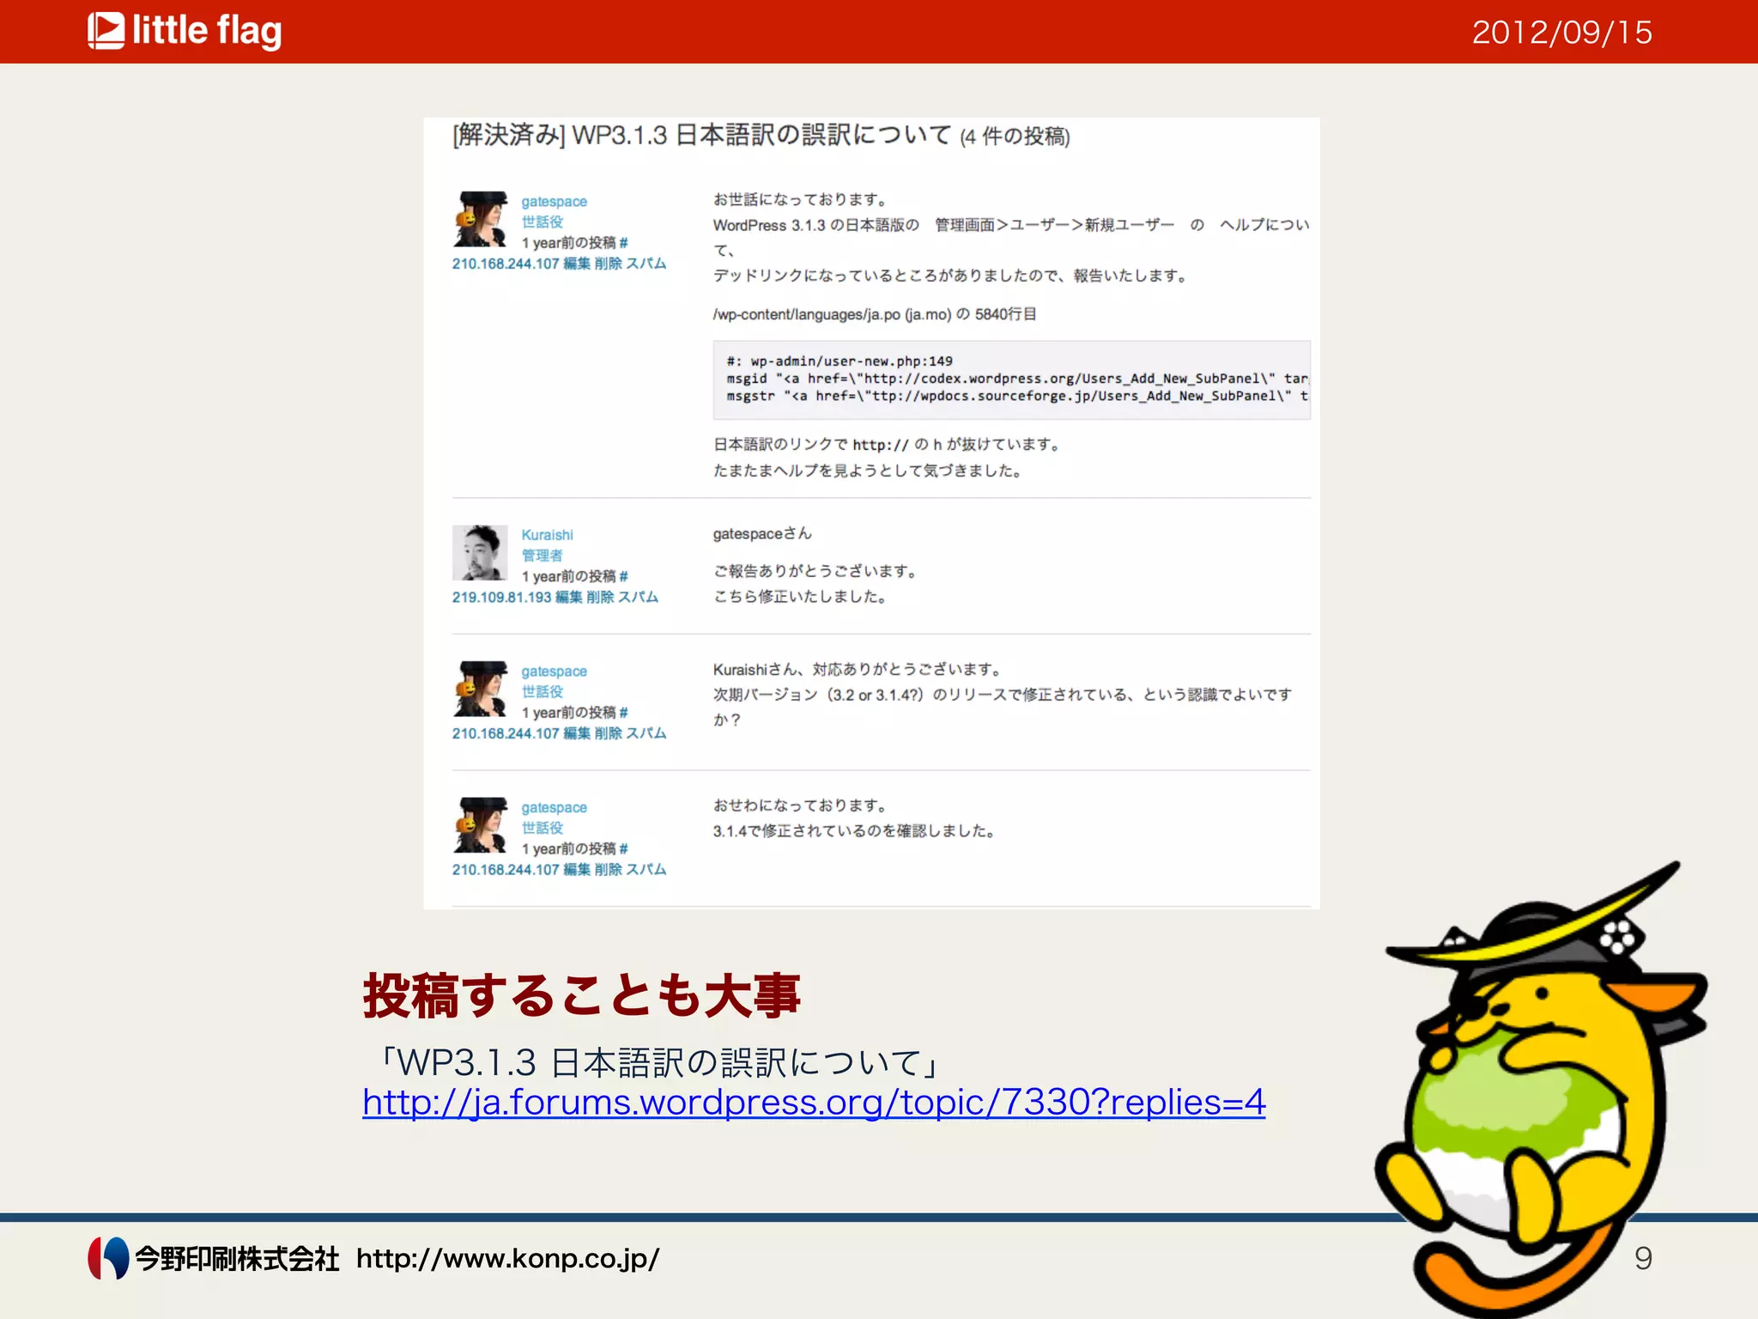Click gatespace avatar beside the 3.1.4で修正 reply
Screen dimensions: 1758x1319
[480, 825]
